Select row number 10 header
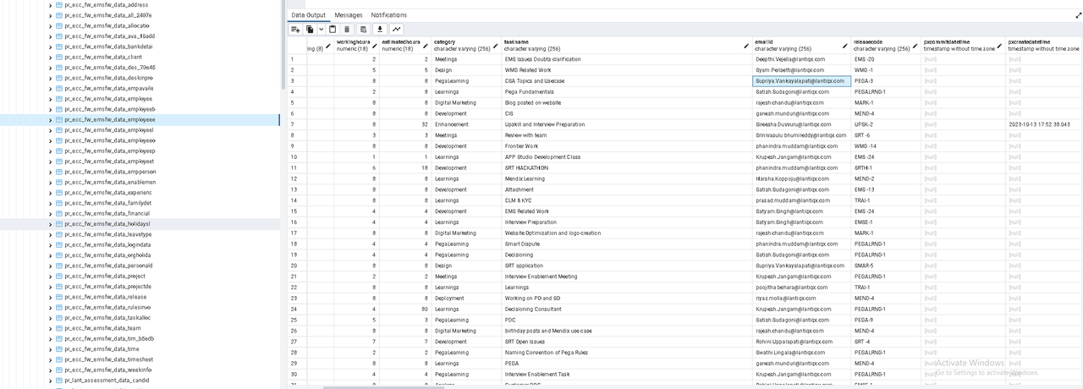This screenshot has width=1083, height=389. 297,156
